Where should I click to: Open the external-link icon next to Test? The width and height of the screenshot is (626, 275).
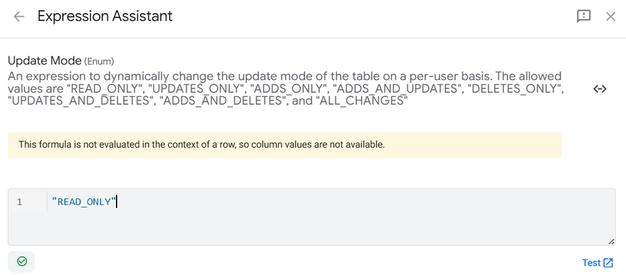coord(608,262)
